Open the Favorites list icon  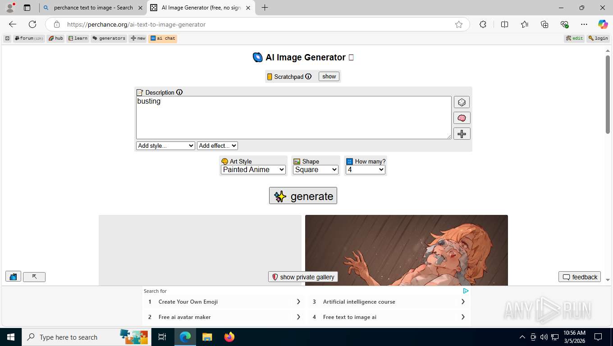click(525, 24)
